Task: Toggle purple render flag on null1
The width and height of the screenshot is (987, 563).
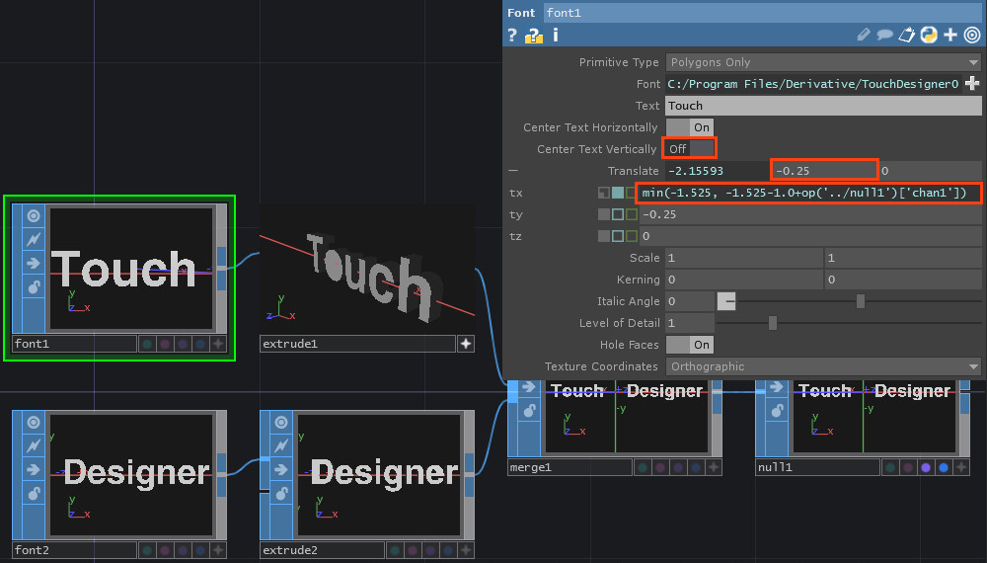Action: tap(926, 467)
